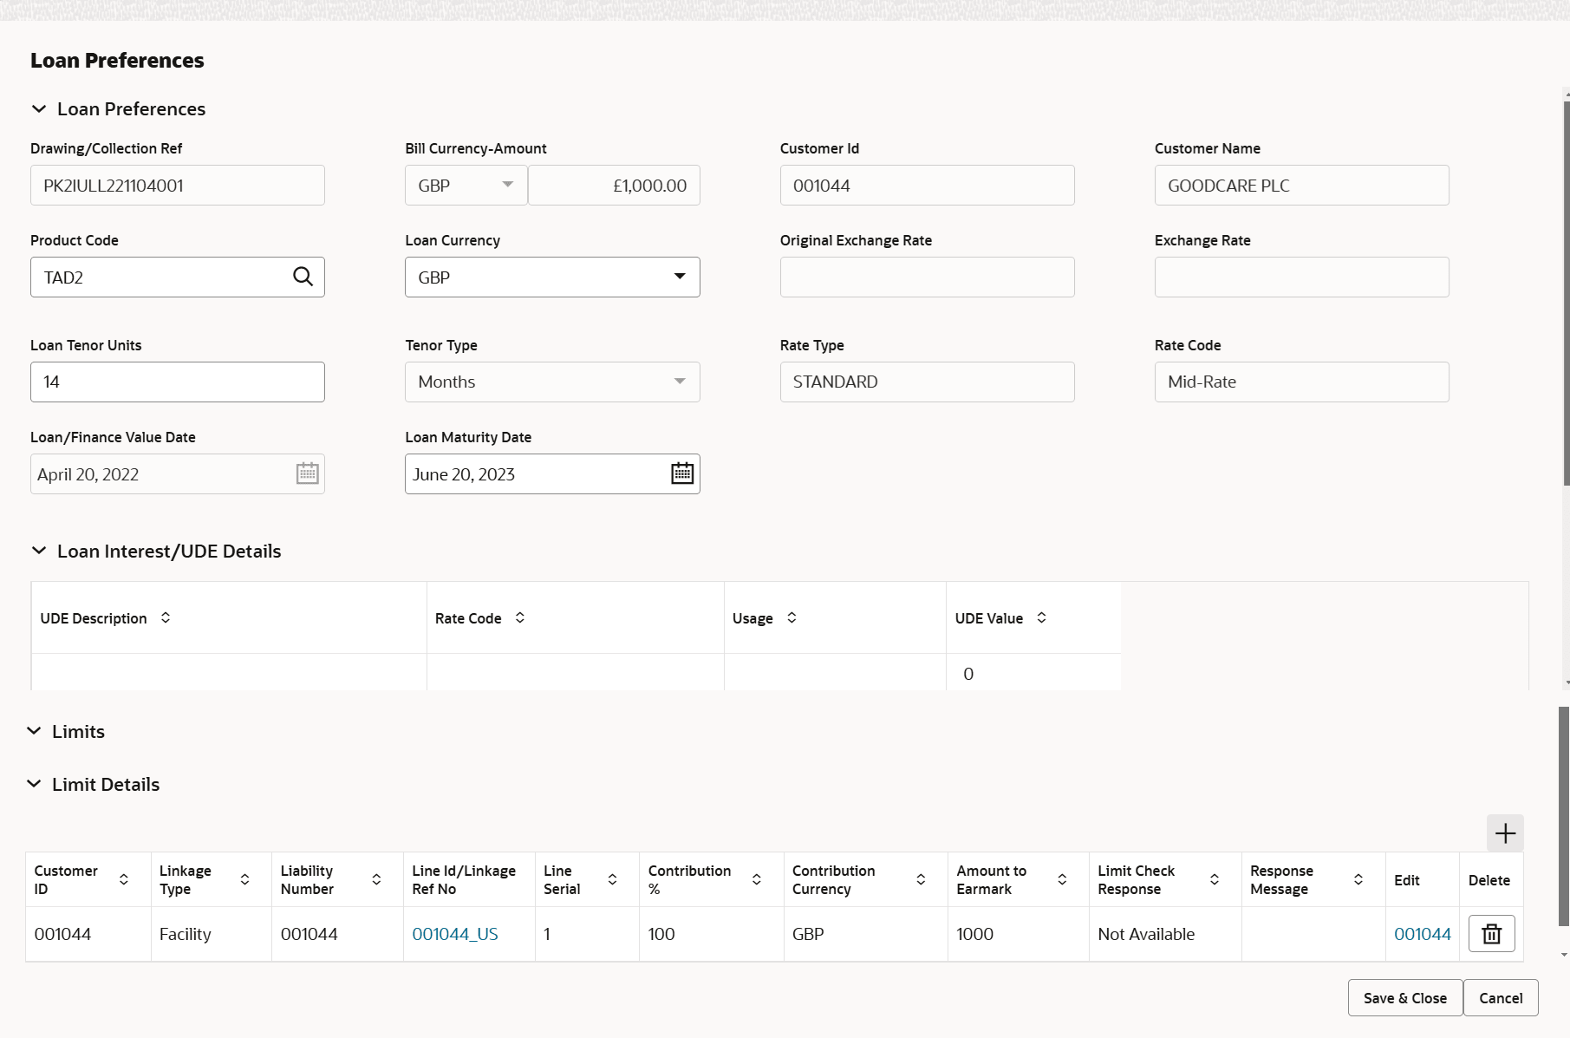Open the Loan Maturity Date calendar picker
The width and height of the screenshot is (1570, 1038).
(682, 473)
